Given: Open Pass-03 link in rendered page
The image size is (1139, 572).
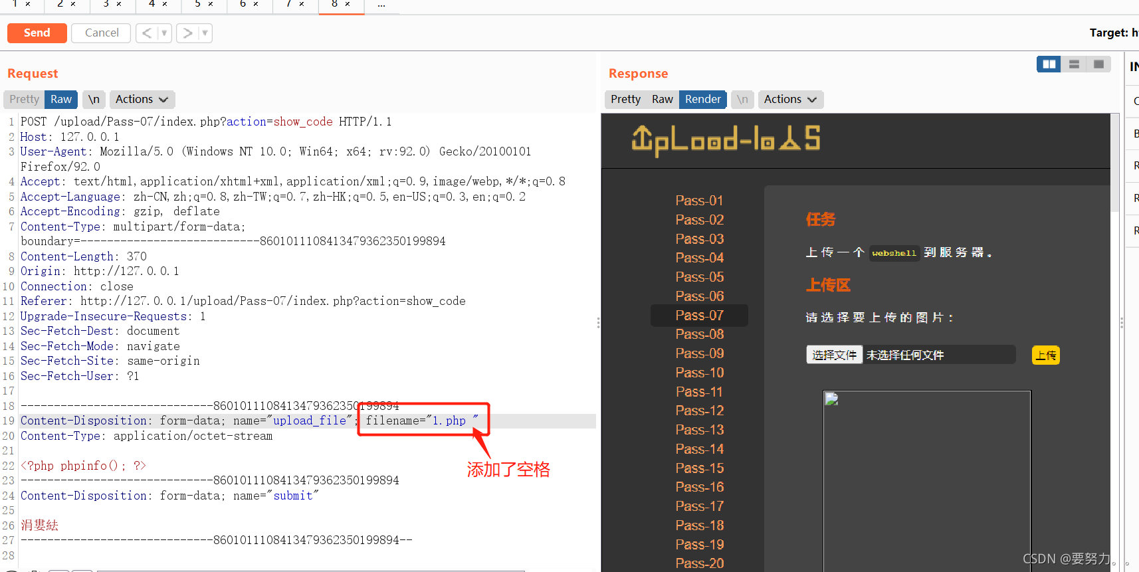Looking at the screenshot, I should pyautogui.click(x=699, y=239).
